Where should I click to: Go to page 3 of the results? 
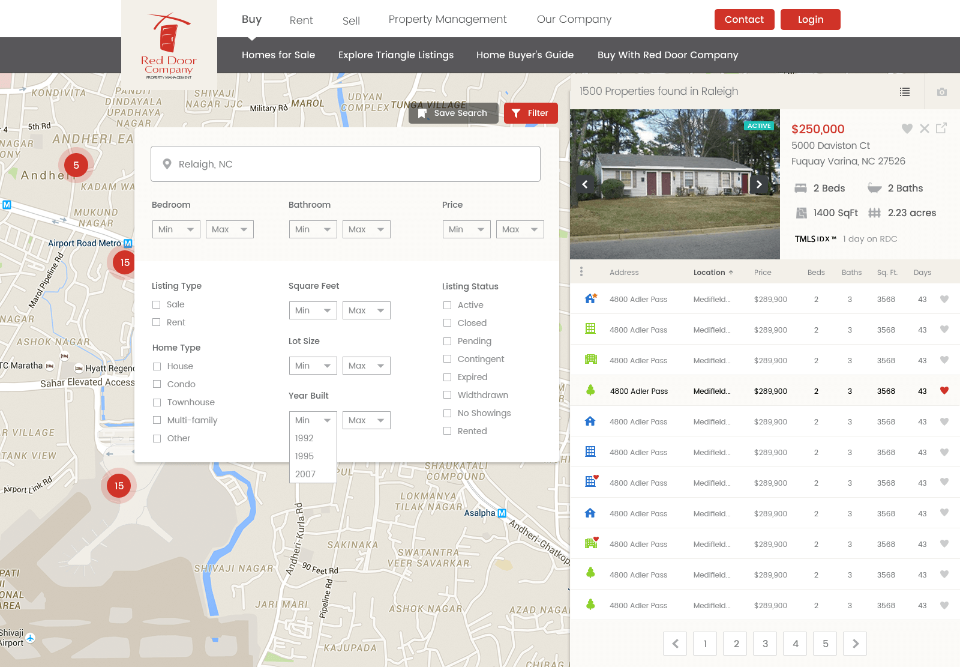tap(765, 643)
